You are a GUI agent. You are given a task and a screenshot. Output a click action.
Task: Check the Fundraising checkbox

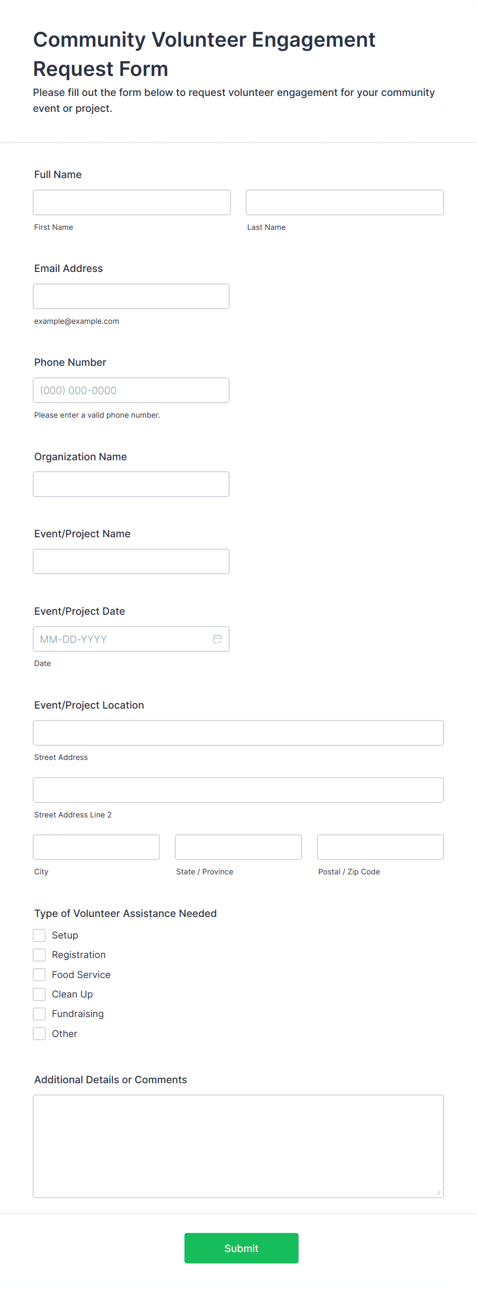click(39, 1013)
